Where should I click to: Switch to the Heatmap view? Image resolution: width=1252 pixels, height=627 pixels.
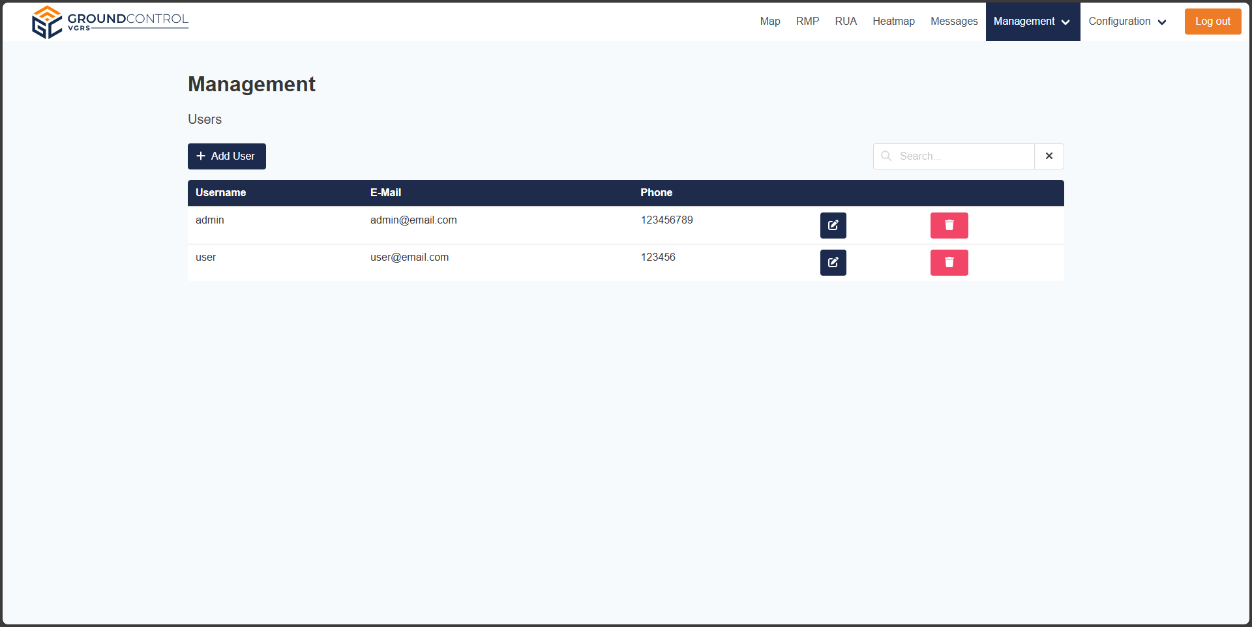pos(893,22)
